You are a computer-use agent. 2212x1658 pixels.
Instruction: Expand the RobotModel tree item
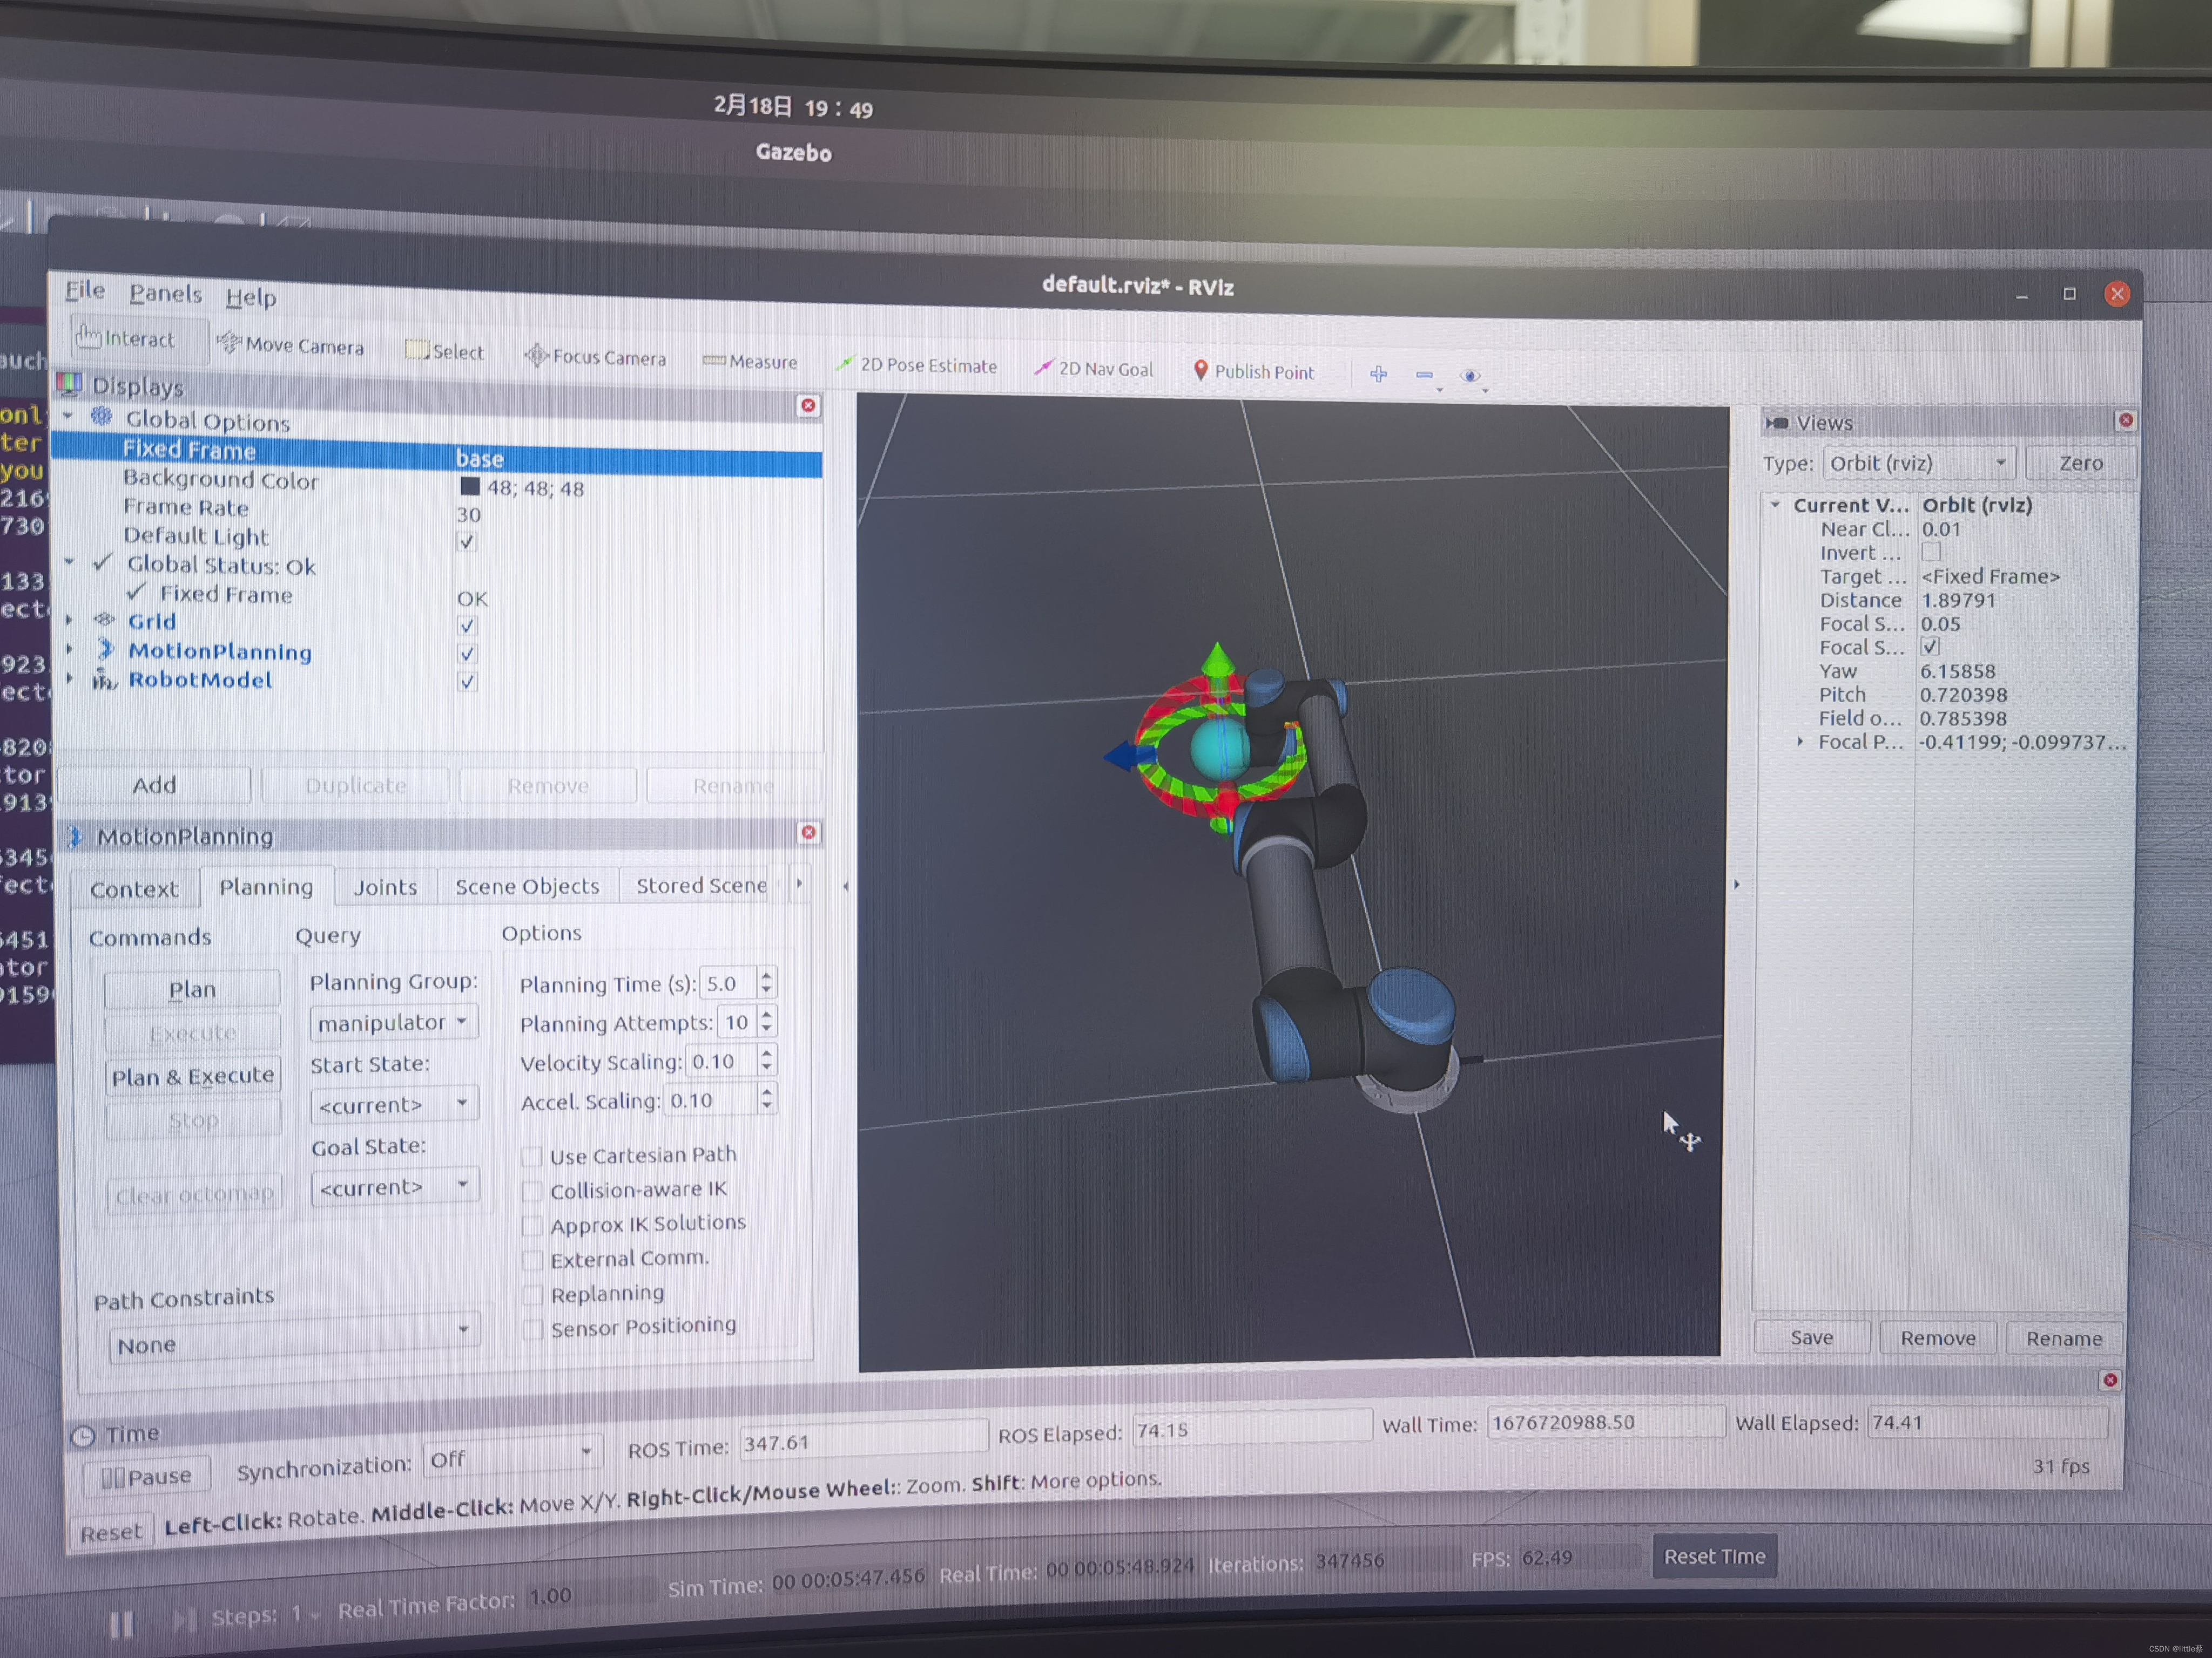pos(69,678)
